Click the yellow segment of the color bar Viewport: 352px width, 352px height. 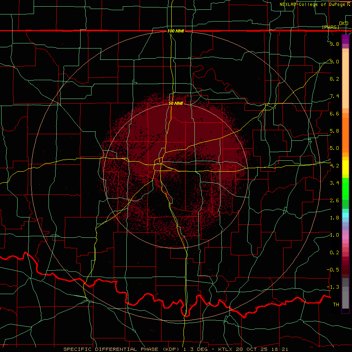pos(345,167)
